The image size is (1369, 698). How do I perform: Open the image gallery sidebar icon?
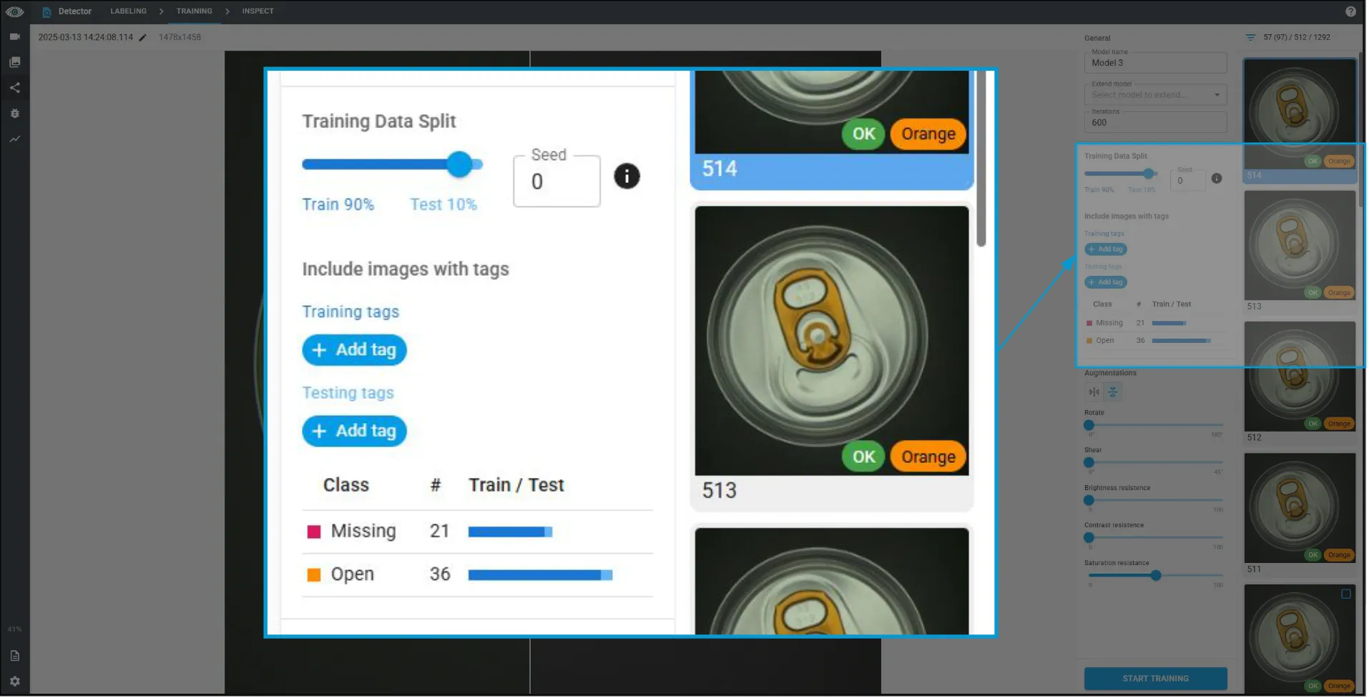(x=14, y=61)
